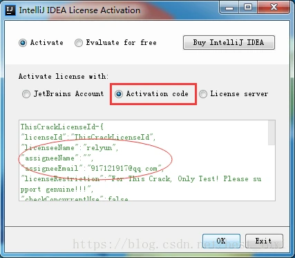
Task: Place cursor on the ThisCrackLicenseId-{ first line
Action: pyautogui.click(x=62, y=127)
